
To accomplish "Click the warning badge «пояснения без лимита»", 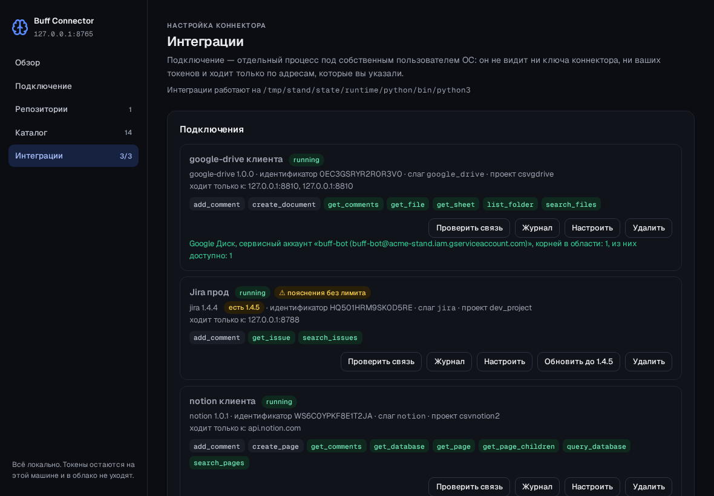I will (x=323, y=293).
